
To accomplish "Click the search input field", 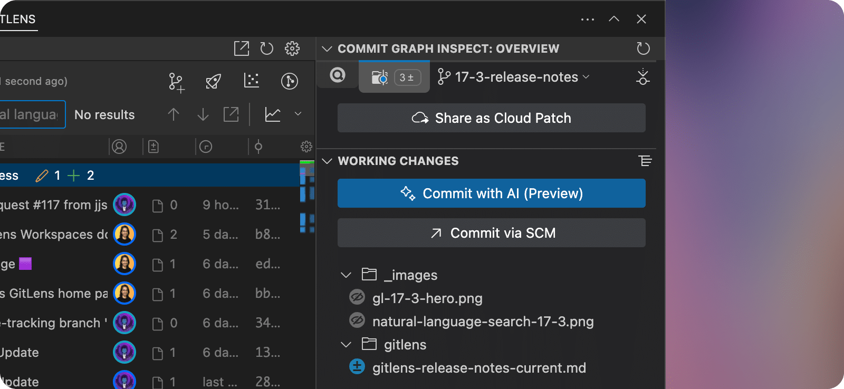I will pyautogui.click(x=32, y=114).
